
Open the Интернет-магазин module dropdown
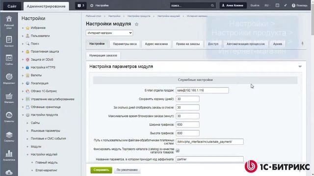click(x=109, y=33)
